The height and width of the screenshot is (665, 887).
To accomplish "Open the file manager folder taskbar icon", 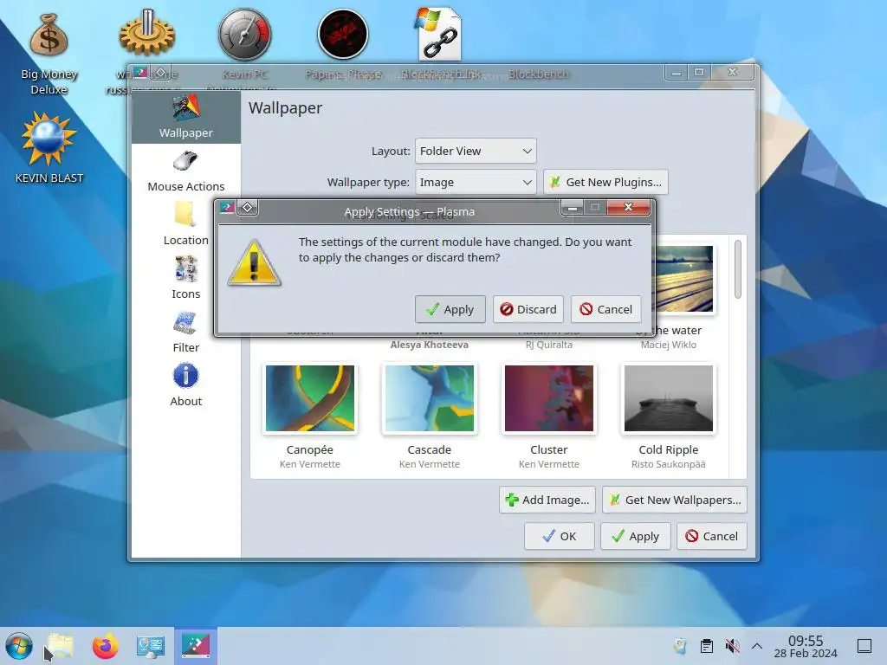I will coord(61,646).
